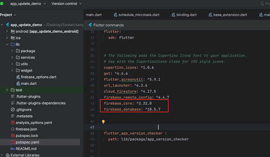Image resolution: width=270 pixels, height=157 pixels.
Task: Click the firebase_database dependency line
Action: (132, 109)
